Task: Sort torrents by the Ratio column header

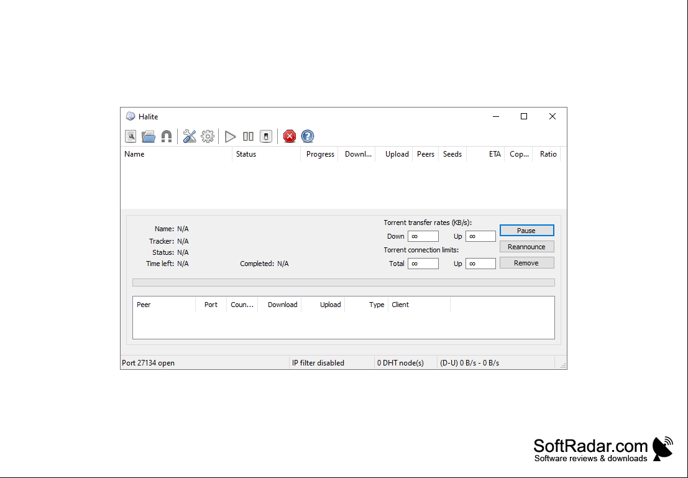Action: (547, 154)
